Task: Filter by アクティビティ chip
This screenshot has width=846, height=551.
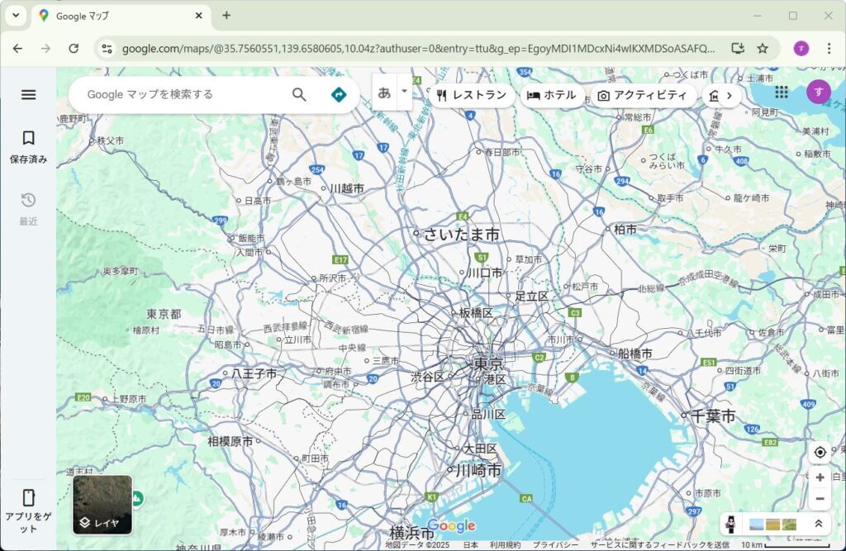Action: point(643,96)
